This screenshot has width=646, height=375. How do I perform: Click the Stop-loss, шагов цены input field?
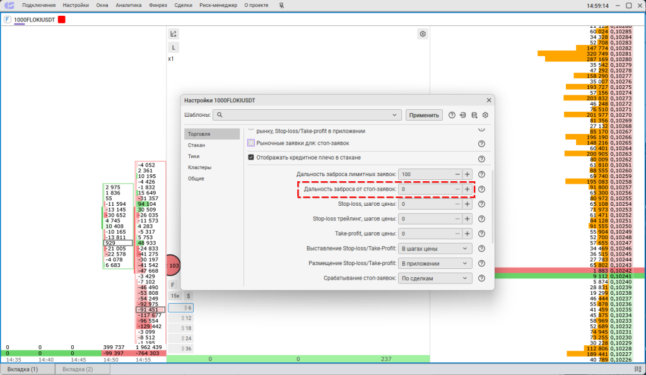pyautogui.click(x=425, y=204)
